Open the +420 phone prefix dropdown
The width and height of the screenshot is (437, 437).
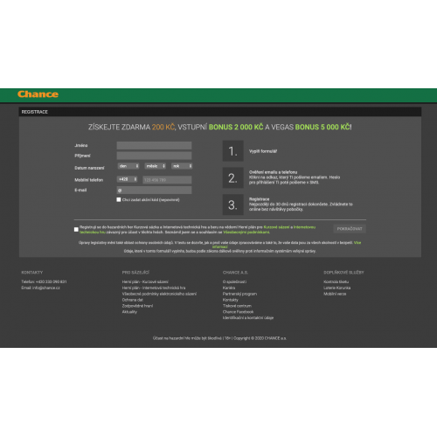128,179
